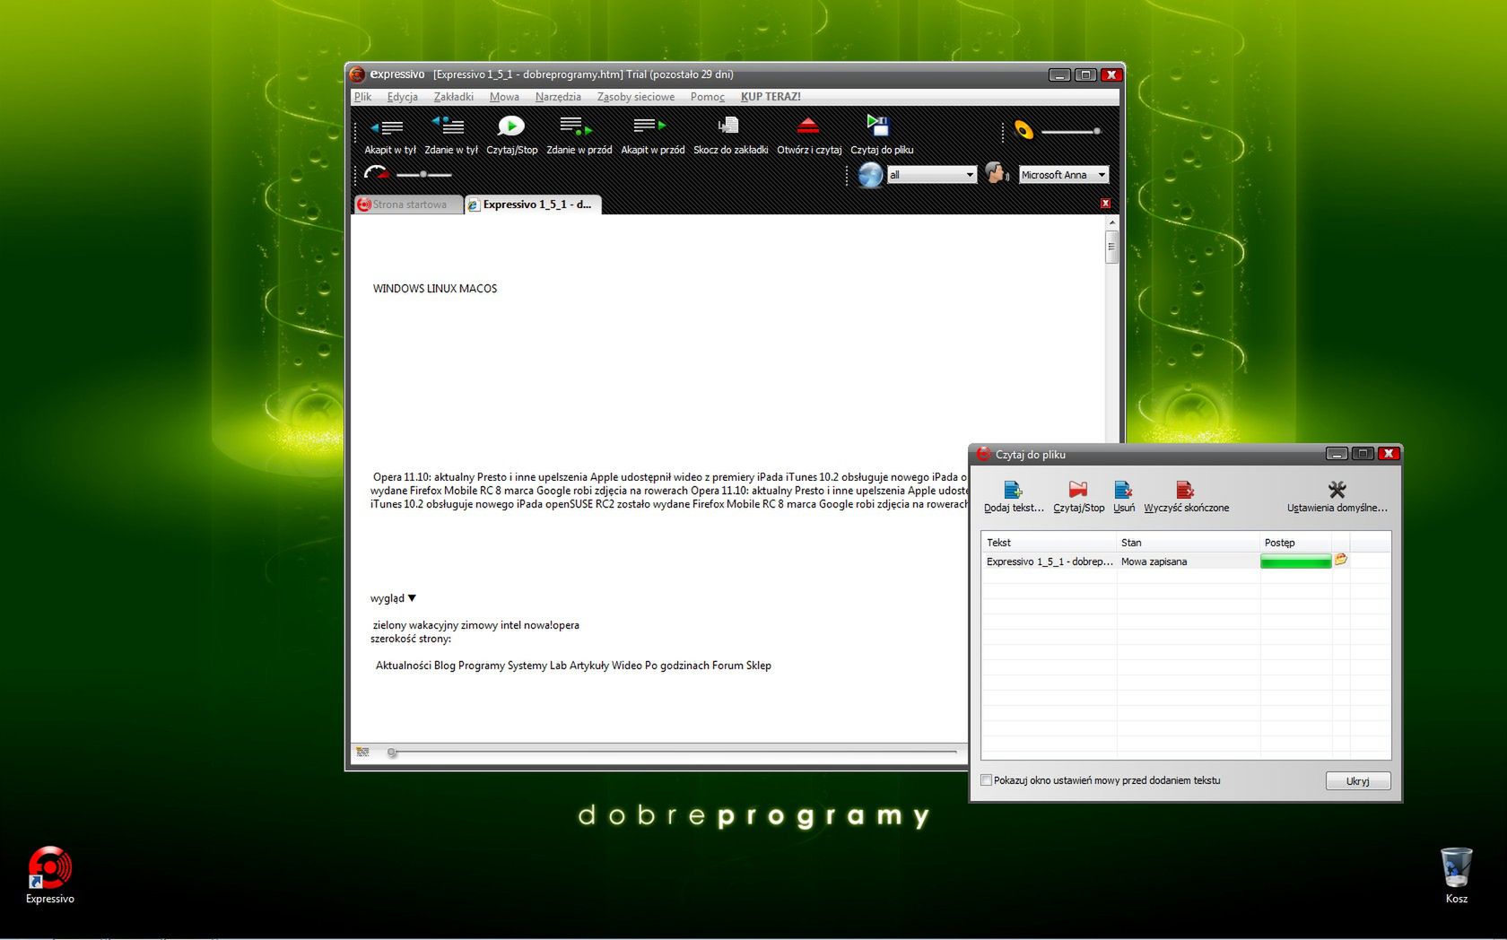Skip forward a sentence with Zdanie w przód

[x=579, y=135]
